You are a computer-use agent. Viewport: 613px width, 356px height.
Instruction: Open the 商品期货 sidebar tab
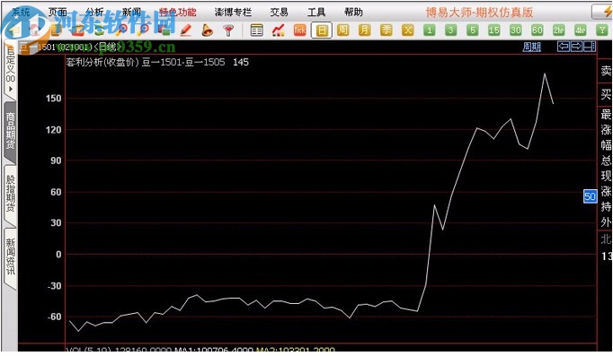click(x=10, y=131)
